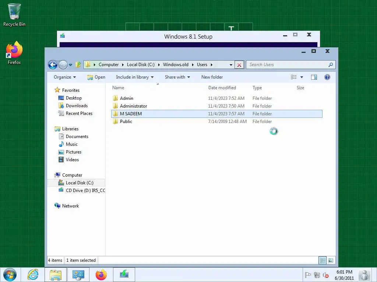Open recent pages dropdown next to navigation arrows
Image resolution: width=377 pixels, height=282 pixels.
tap(70, 65)
